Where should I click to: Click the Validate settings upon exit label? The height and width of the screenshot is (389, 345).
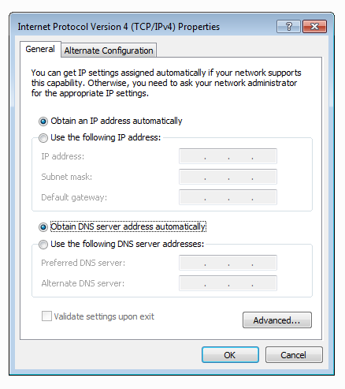click(104, 316)
